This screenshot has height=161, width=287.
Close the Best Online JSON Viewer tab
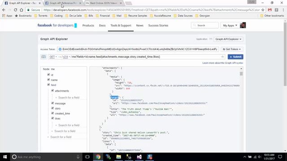(x=121, y=3)
